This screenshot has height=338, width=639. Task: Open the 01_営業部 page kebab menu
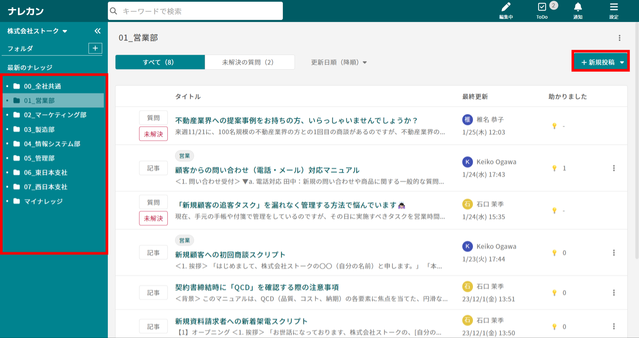click(619, 38)
